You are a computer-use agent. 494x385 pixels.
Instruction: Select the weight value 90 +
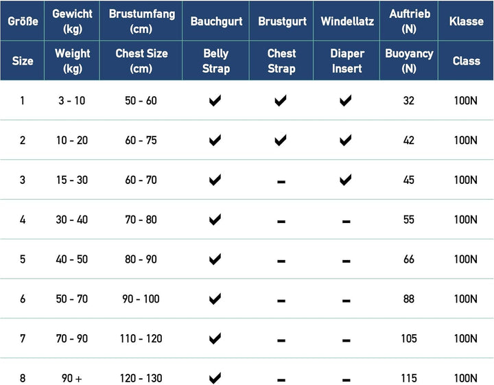72,378
